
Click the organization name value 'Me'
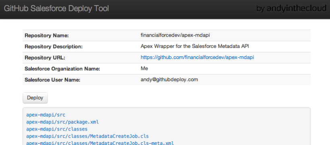144,69
